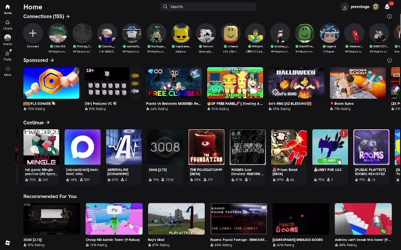Expand Connections (155) list

46,16
